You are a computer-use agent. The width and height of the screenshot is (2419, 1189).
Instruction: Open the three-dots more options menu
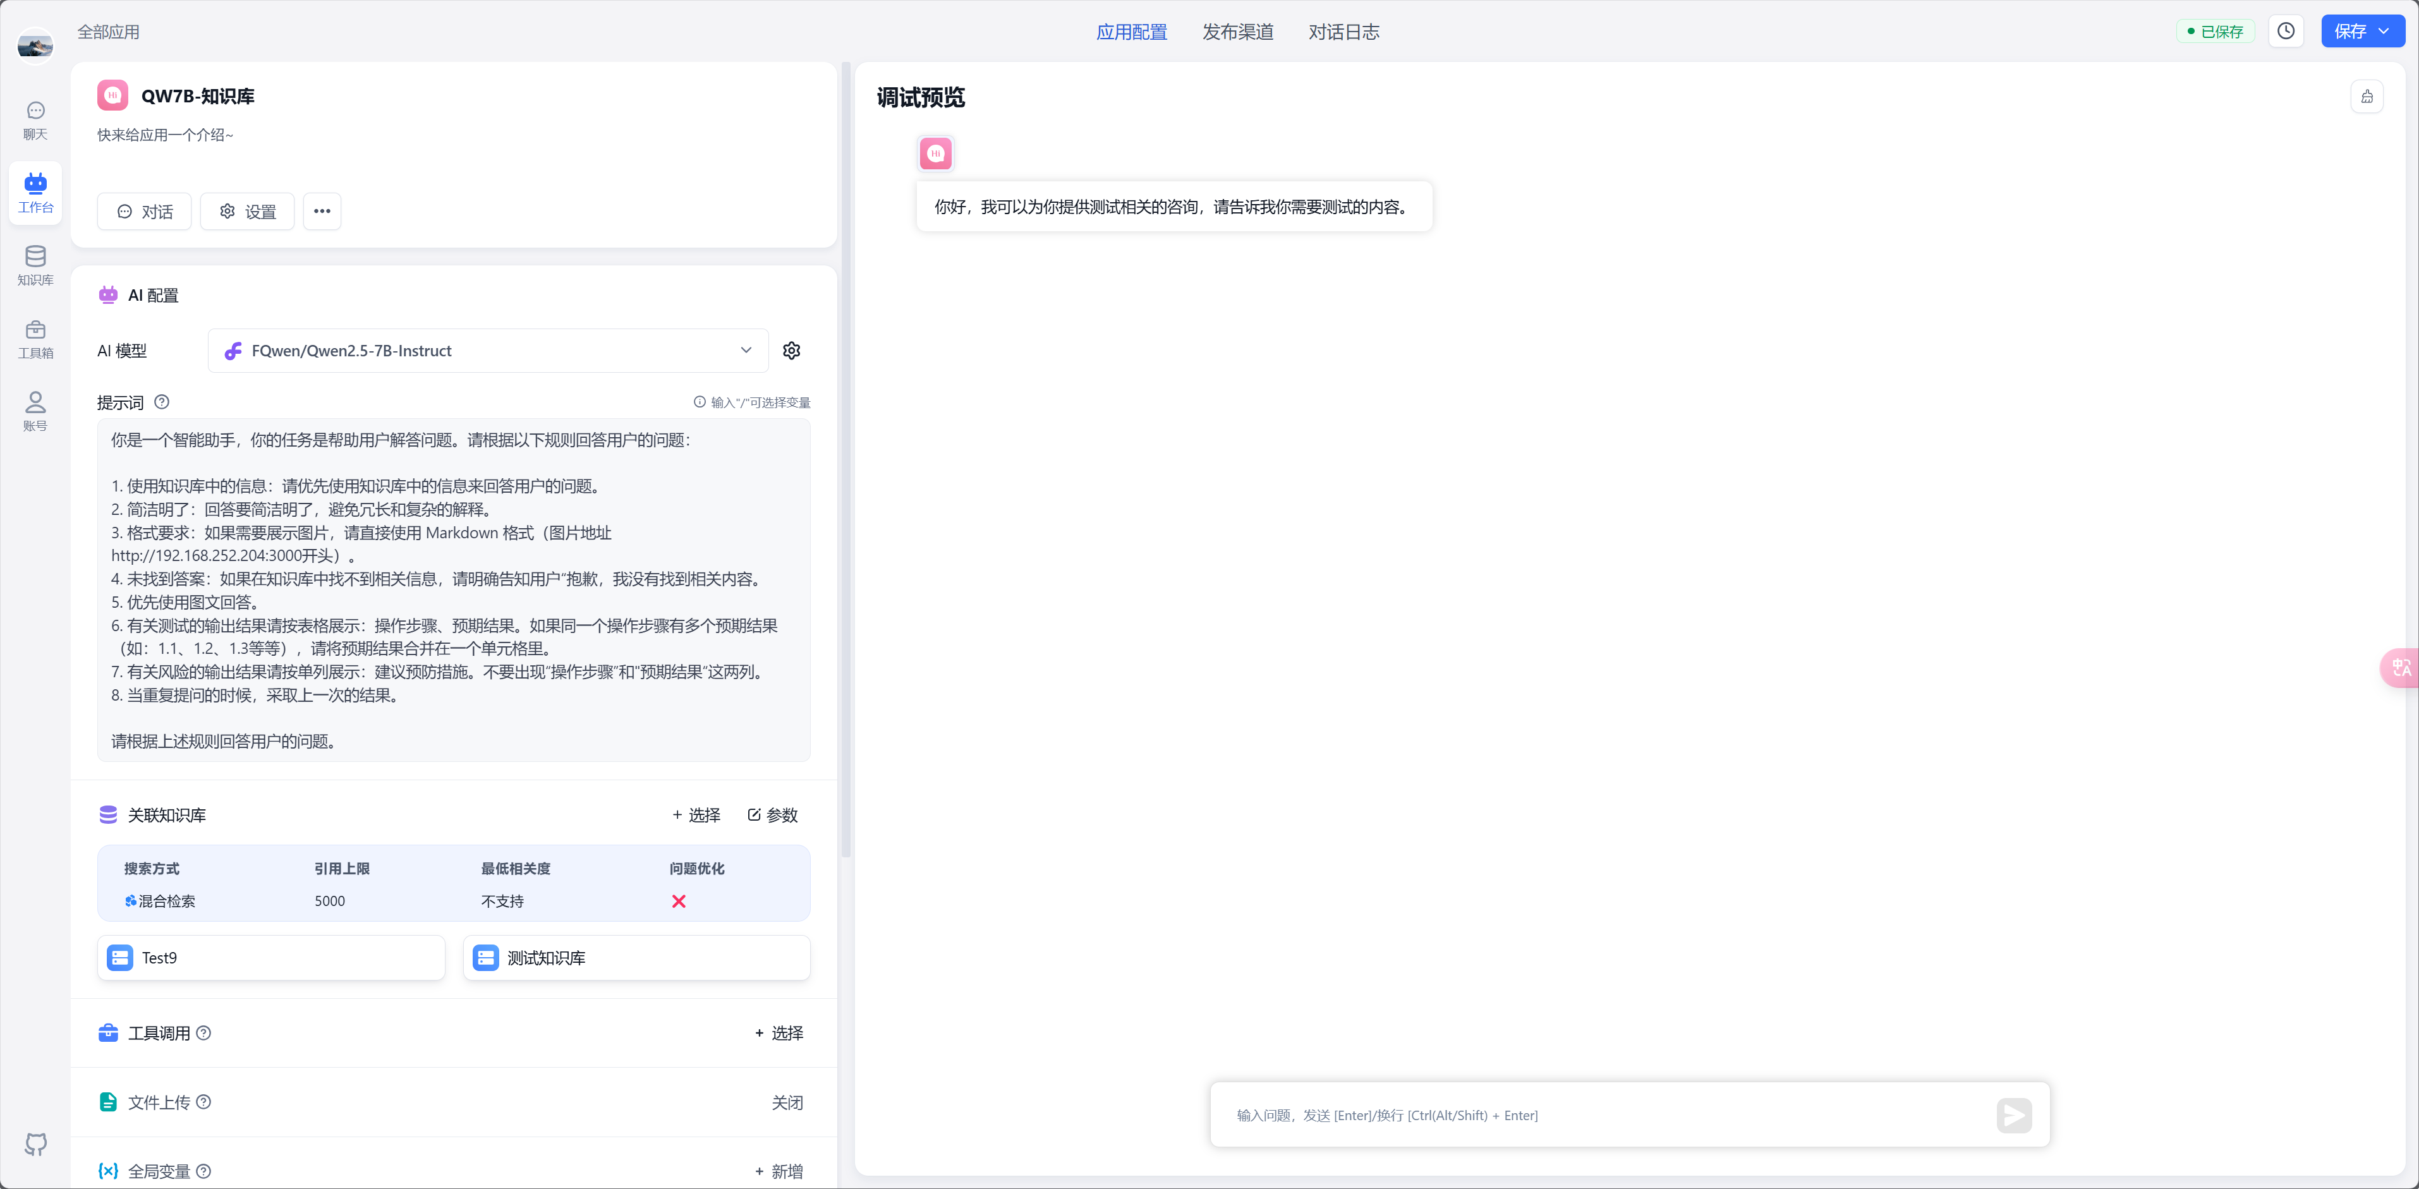pyautogui.click(x=322, y=211)
